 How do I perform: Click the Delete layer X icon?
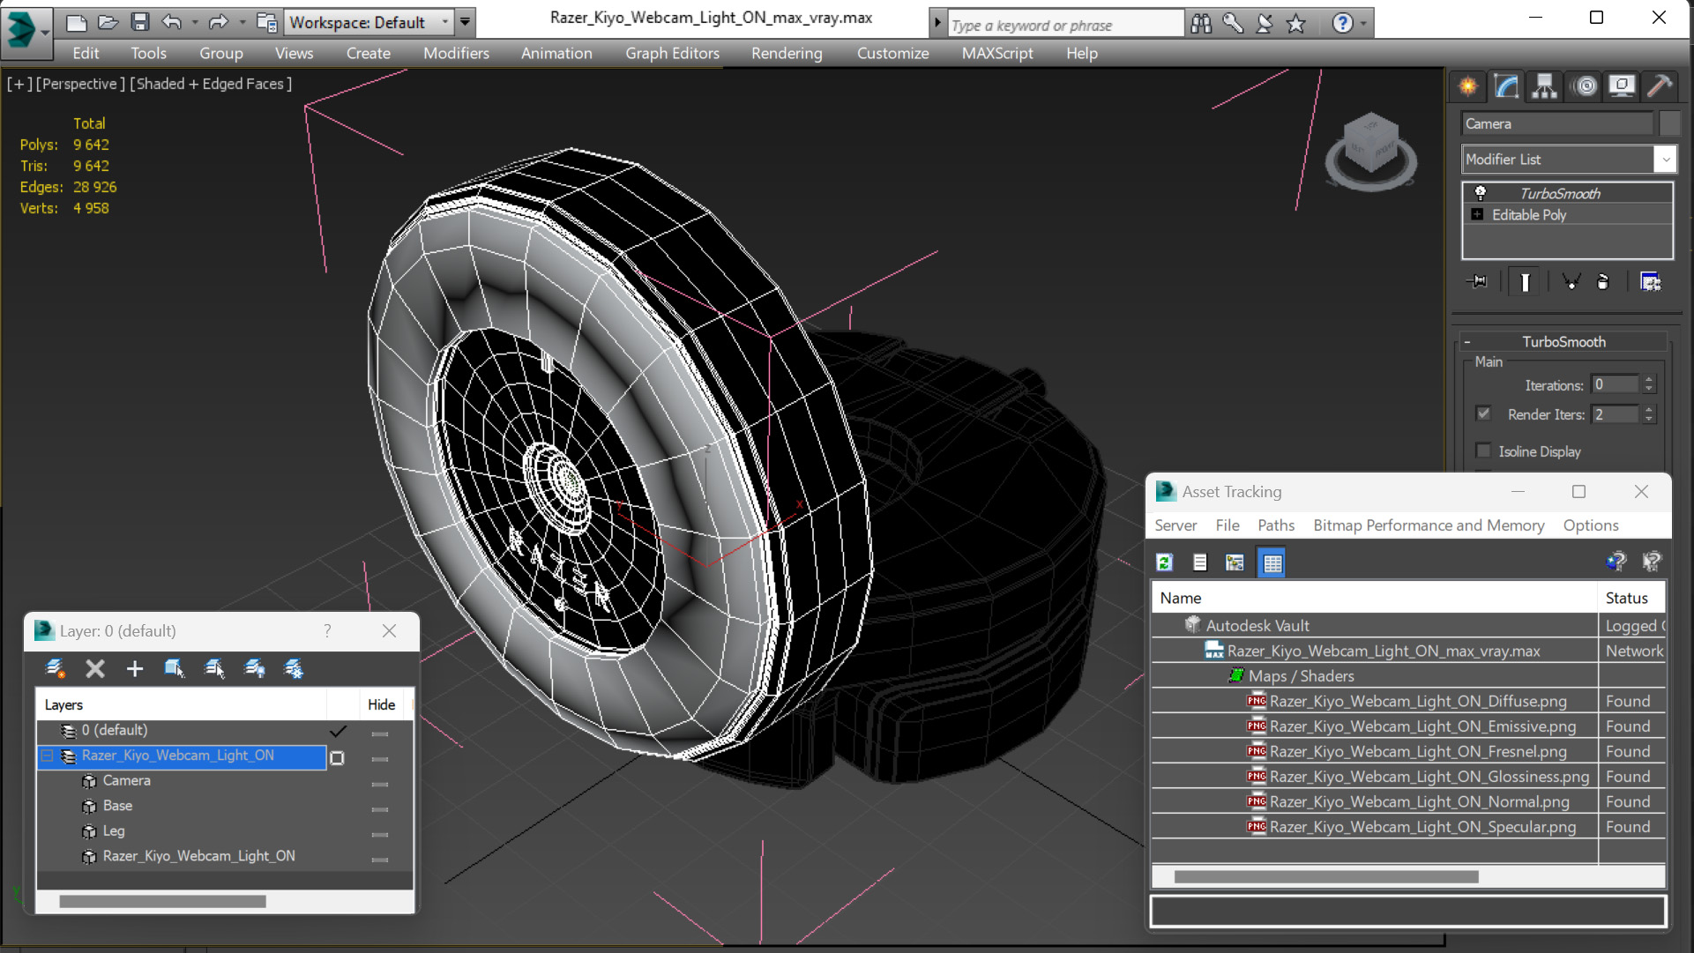tap(95, 669)
